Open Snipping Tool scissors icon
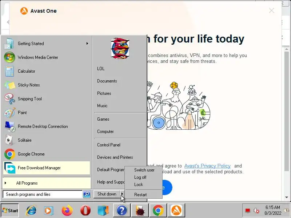The width and height of the screenshot is (291, 218). click(10, 99)
